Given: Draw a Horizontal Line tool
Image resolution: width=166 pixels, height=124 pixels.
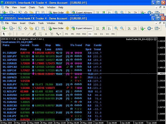Looking at the screenshot, I should click(23, 34).
